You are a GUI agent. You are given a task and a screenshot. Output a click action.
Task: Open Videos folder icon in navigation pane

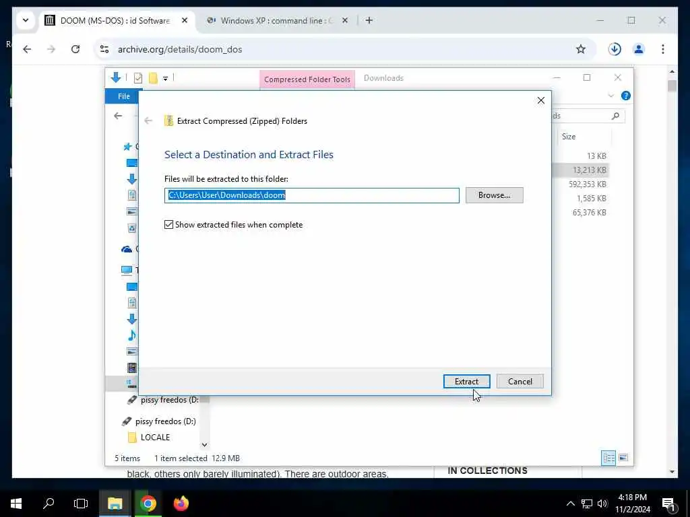131,368
